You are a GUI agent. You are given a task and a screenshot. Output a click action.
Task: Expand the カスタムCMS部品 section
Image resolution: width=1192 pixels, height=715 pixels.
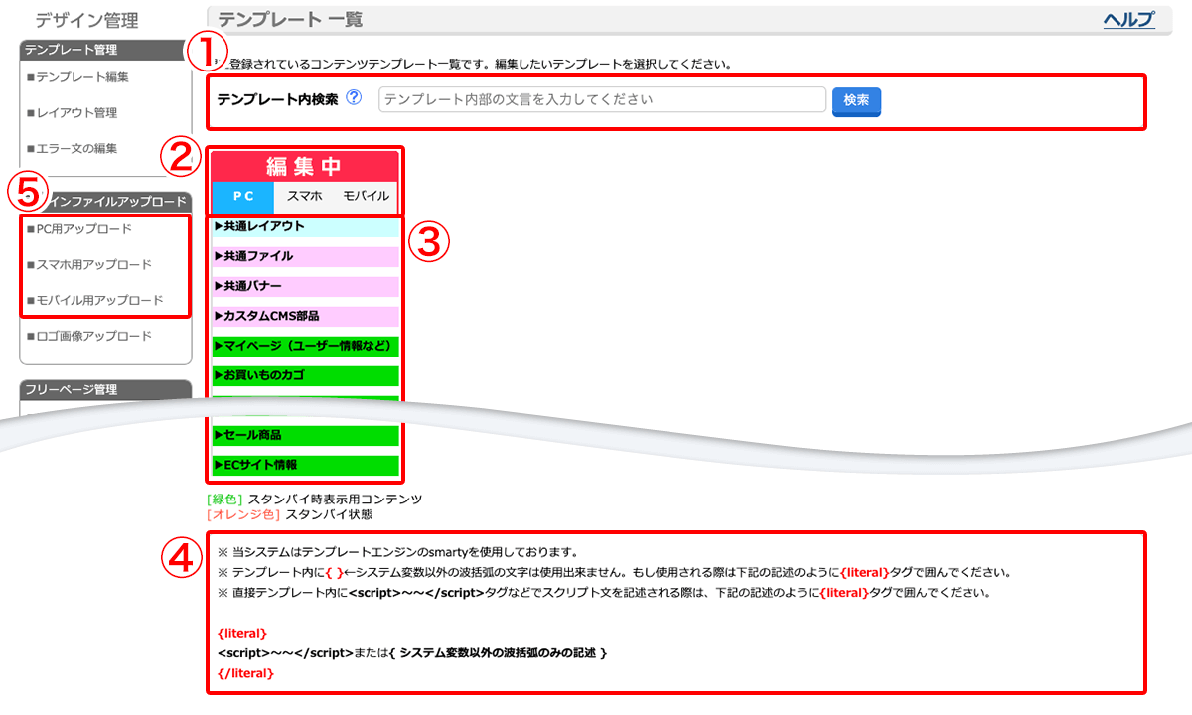[x=305, y=316]
